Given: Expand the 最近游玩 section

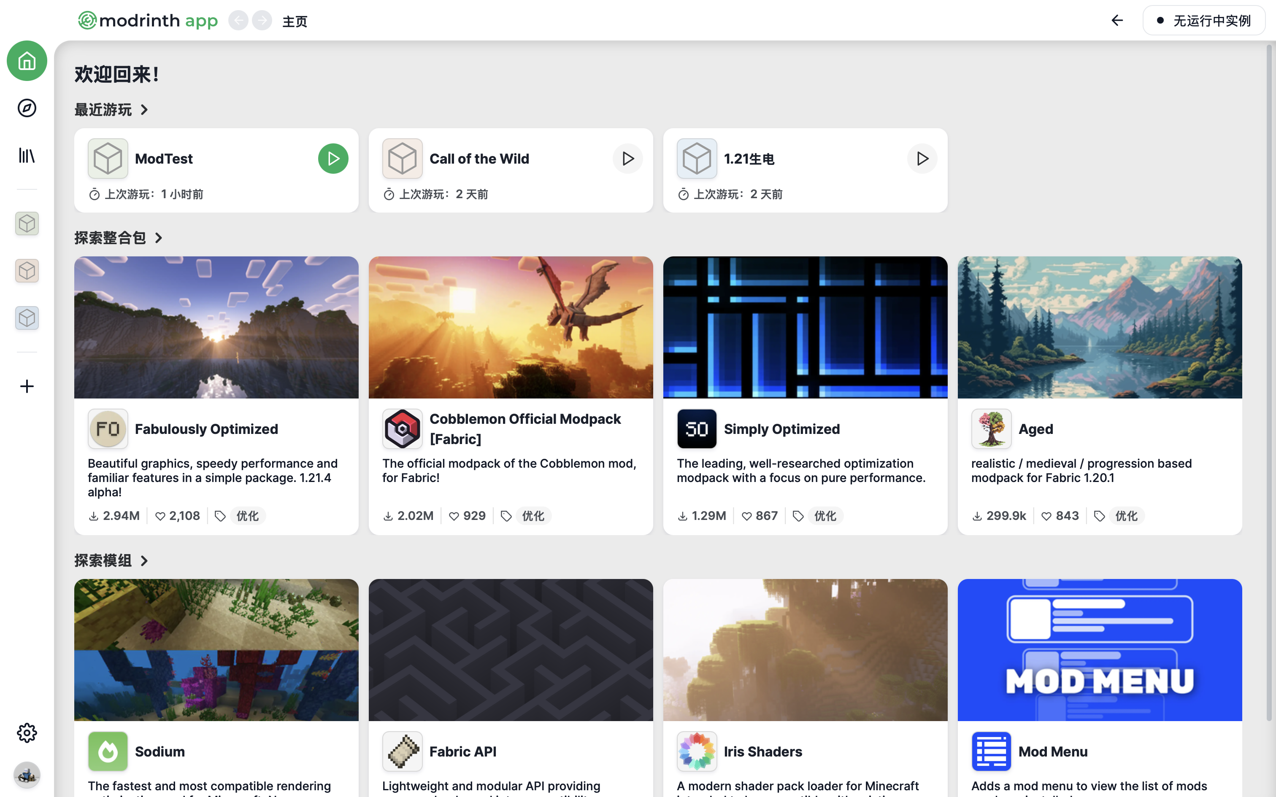Looking at the screenshot, I should point(111,110).
